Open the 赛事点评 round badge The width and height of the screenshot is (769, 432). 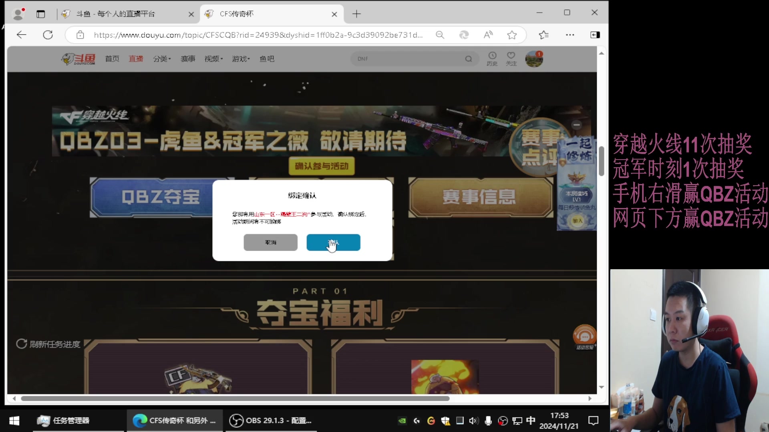point(539,147)
